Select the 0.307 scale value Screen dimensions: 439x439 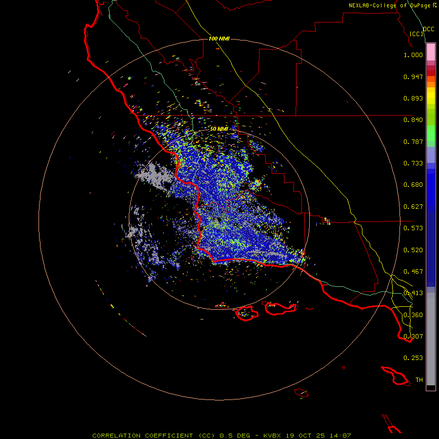(x=413, y=337)
